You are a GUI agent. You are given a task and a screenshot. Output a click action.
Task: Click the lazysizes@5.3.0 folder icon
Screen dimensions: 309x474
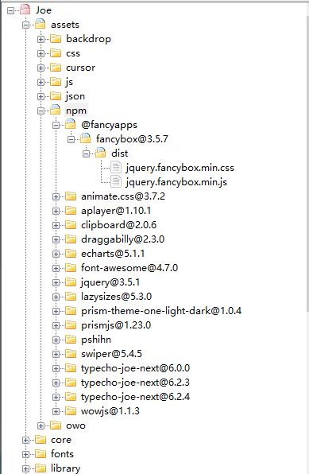point(71,297)
